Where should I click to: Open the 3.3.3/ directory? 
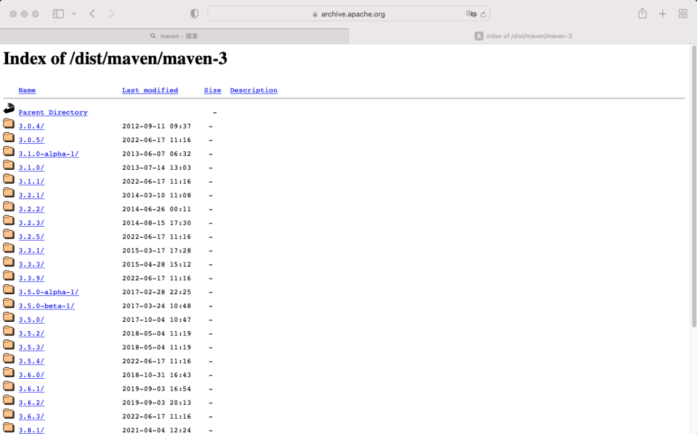coord(31,264)
